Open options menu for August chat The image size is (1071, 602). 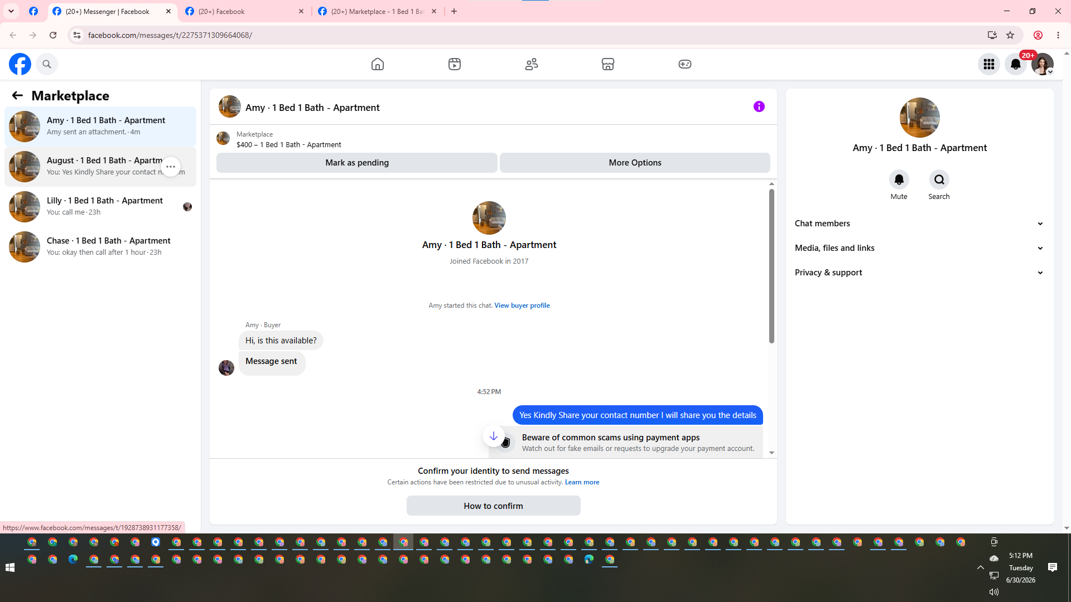pos(171,167)
